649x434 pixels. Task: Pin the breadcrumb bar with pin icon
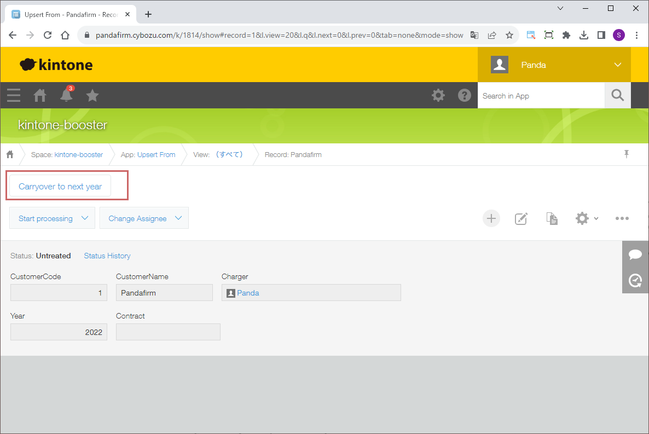click(x=627, y=154)
